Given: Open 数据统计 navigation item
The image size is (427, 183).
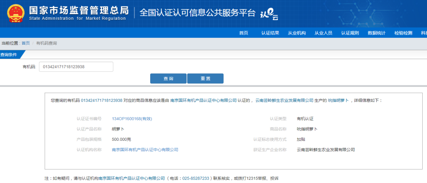Looking at the screenshot, I should coord(376,33).
